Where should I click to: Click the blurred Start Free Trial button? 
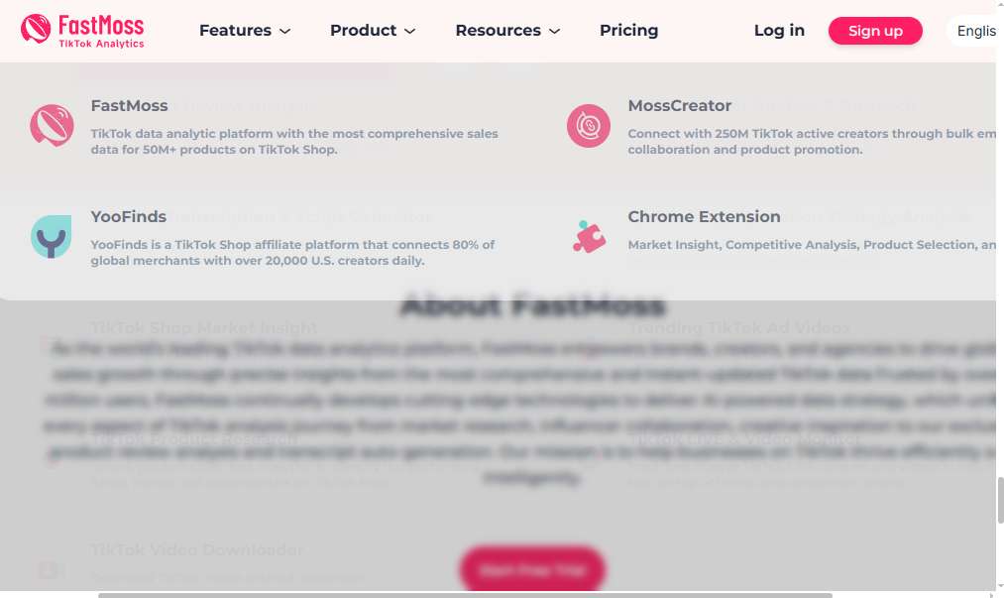pos(532,569)
